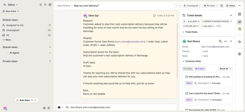Collapse Shared views section
This screenshot has height=112, width=245.
point(50,47)
